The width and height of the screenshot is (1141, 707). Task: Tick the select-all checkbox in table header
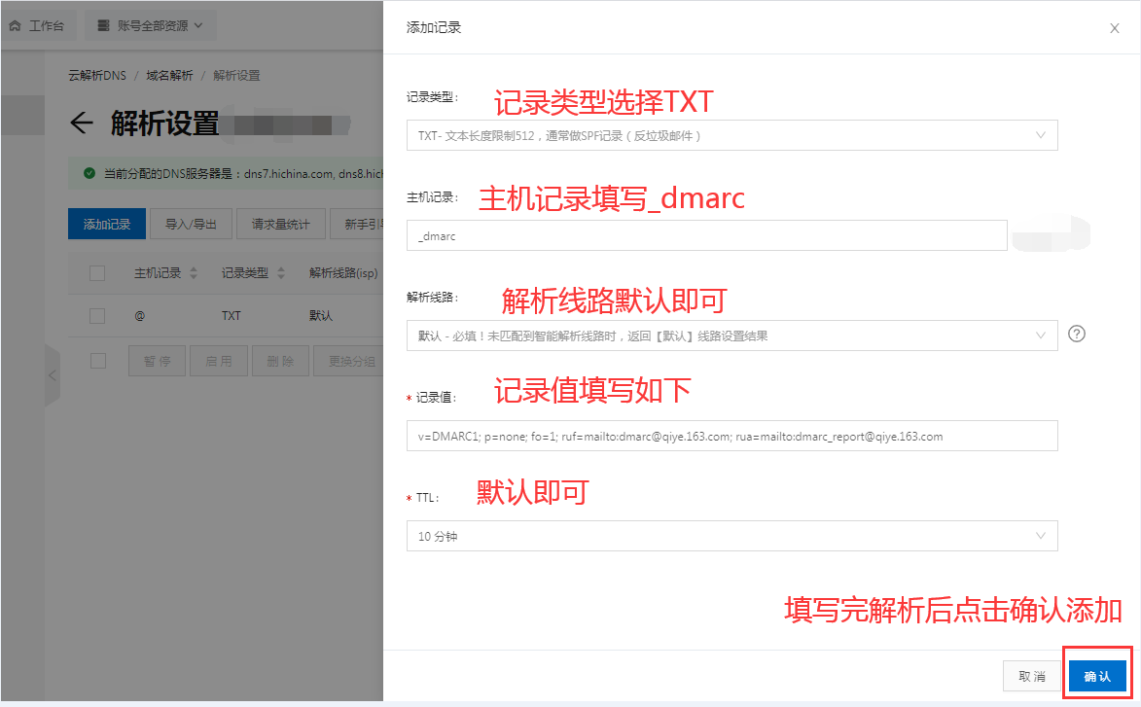coord(97,273)
